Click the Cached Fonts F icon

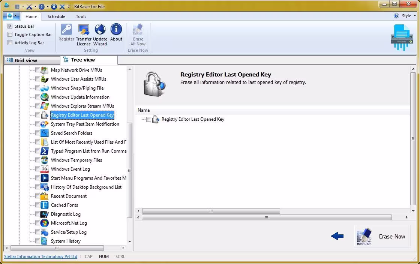pos(45,205)
